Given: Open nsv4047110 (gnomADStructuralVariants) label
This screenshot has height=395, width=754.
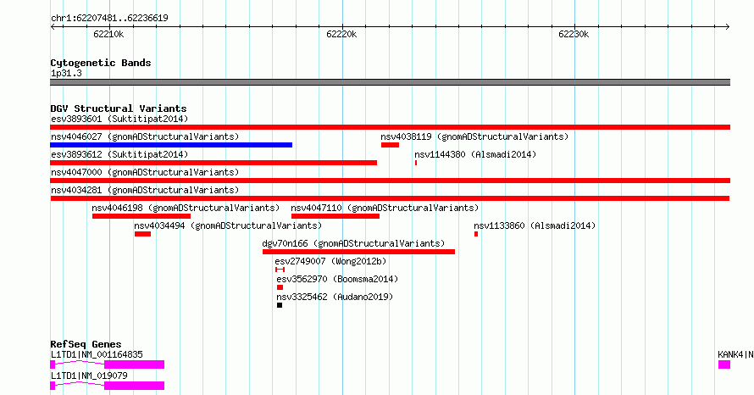Looking at the screenshot, I should tap(385, 208).
